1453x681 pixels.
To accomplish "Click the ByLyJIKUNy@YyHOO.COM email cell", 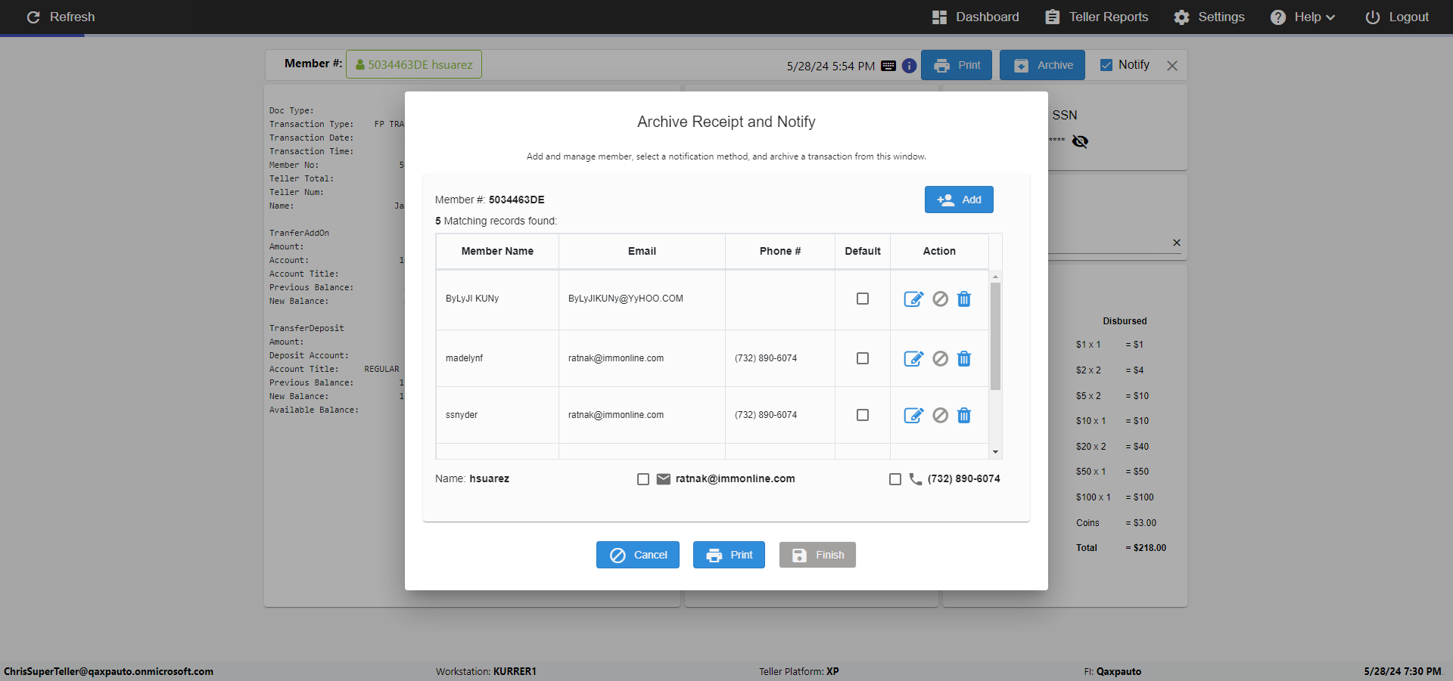I will [642, 299].
